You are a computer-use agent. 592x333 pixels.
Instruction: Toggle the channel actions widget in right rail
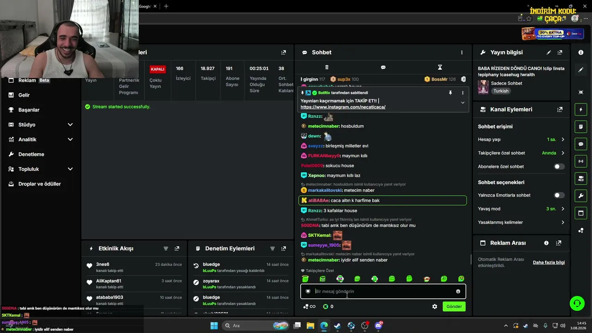pyautogui.click(x=581, y=179)
